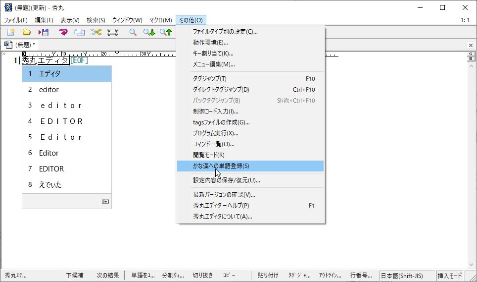Click the Save floppy disk icon
This screenshot has width=477, height=282.
(x=44, y=32)
